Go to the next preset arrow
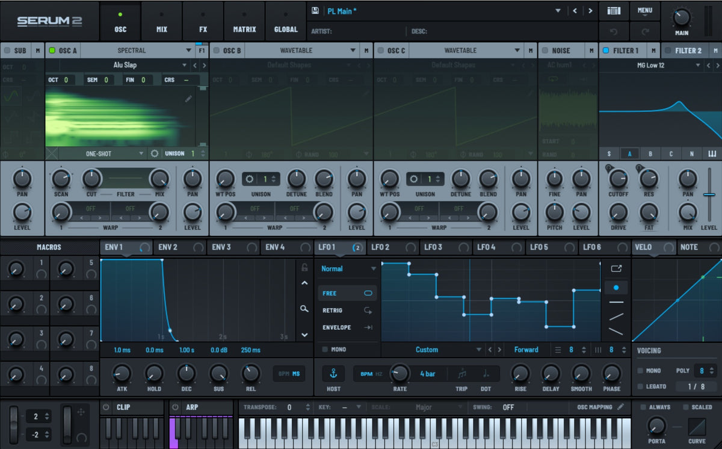The width and height of the screenshot is (722, 449). click(590, 11)
